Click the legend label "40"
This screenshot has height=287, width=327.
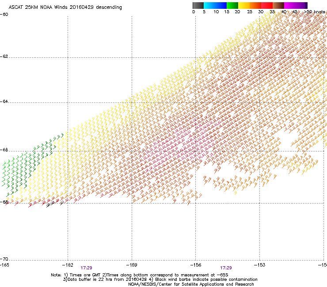pos(284,12)
